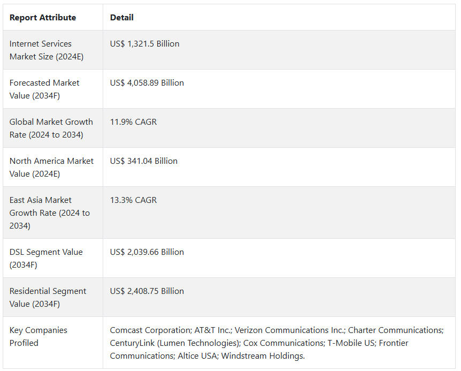Click the "T-Mobile US" company name
Screen dimensions: 461x371
351,343
